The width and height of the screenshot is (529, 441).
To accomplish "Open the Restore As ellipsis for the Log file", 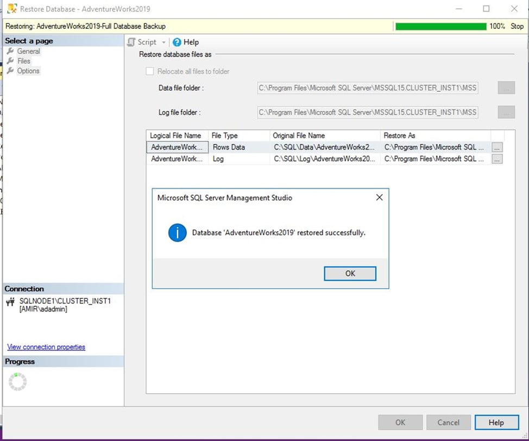I will click(x=497, y=159).
